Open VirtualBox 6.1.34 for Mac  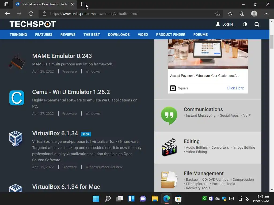(66, 187)
